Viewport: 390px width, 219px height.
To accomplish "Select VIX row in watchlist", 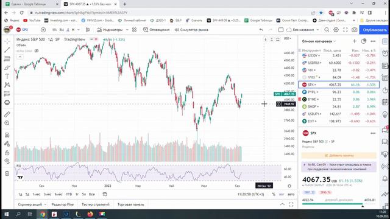I will coord(339,71).
